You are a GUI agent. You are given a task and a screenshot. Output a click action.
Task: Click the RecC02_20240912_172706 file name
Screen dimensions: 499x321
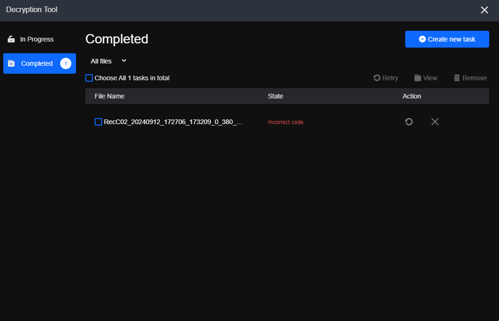tap(173, 122)
